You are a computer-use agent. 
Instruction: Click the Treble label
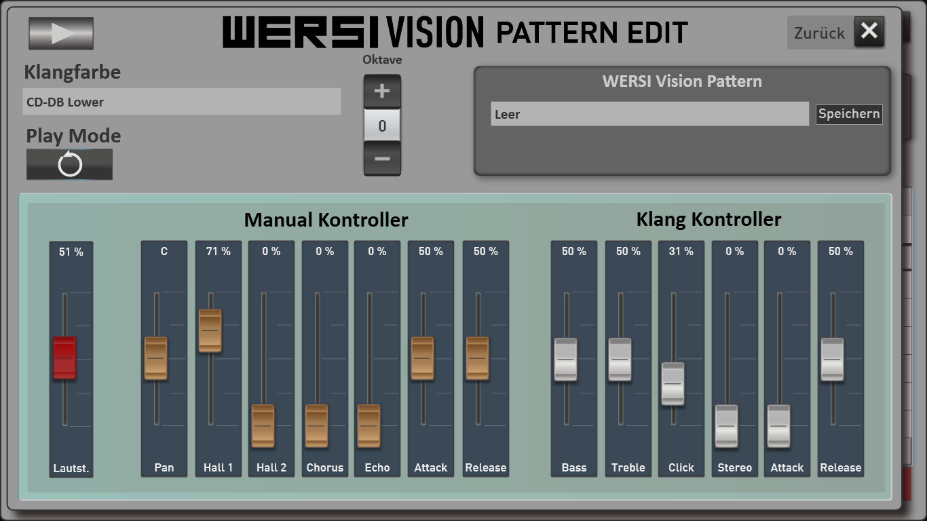pyautogui.click(x=628, y=467)
